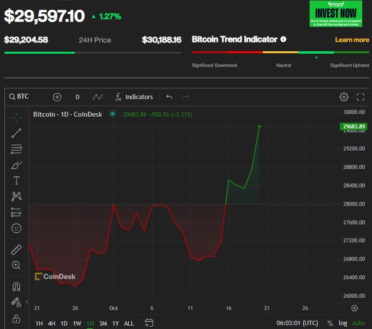The height and width of the screenshot is (329, 372).
Task: Open the chart style selector
Action: [98, 97]
